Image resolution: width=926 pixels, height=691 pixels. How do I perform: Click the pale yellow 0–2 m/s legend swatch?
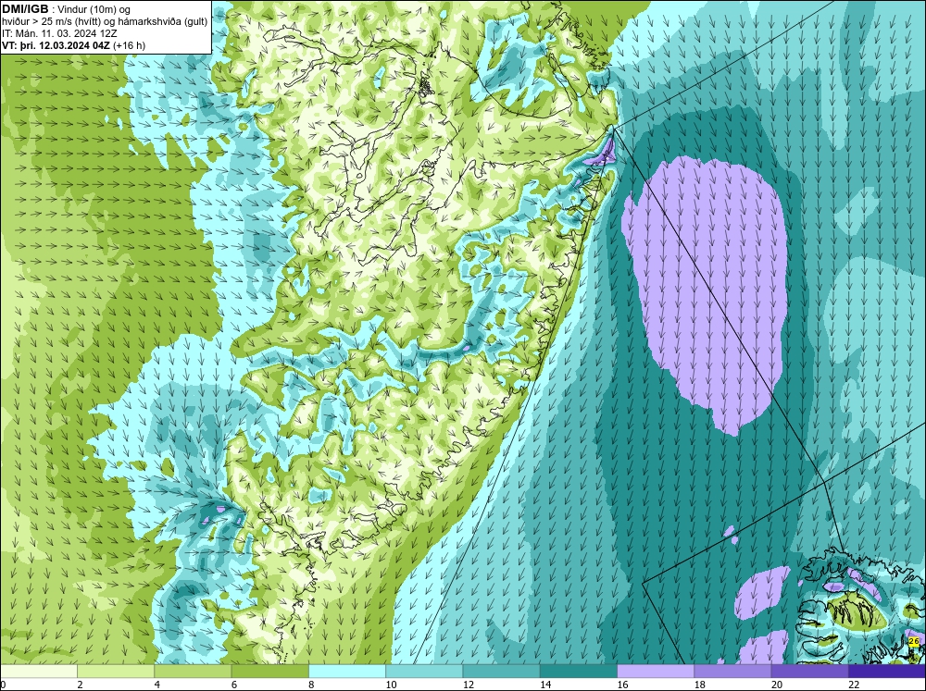pyautogui.click(x=38, y=672)
